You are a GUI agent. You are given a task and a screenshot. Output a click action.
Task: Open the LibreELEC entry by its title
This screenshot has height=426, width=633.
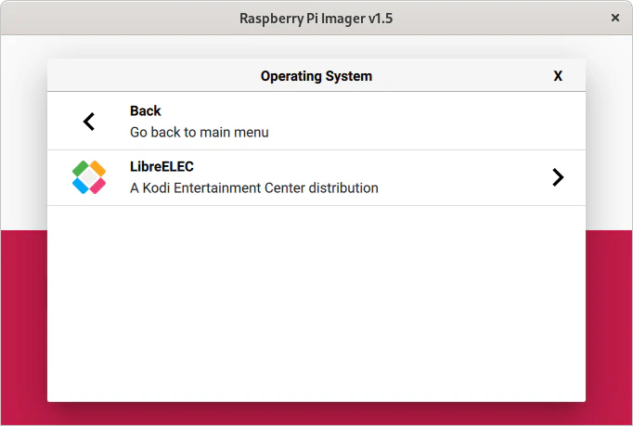pyautogui.click(x=161, y=166)
